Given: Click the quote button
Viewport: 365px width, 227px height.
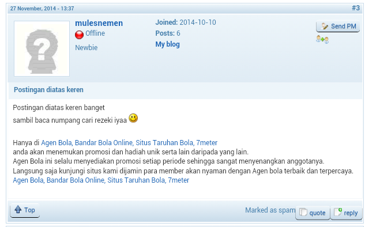Looking at the screenshot, I should click(313, 213).
